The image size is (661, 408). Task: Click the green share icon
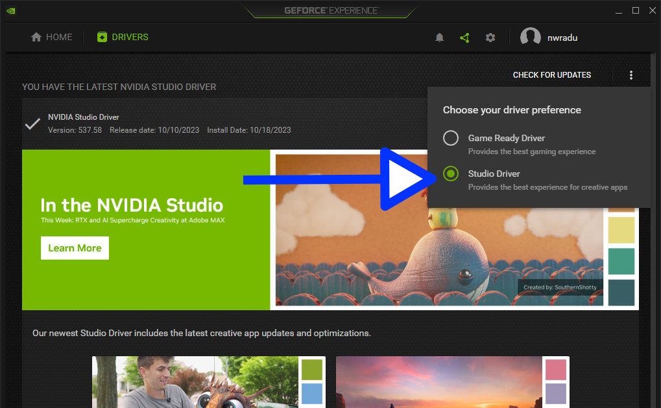pos(464,38)
